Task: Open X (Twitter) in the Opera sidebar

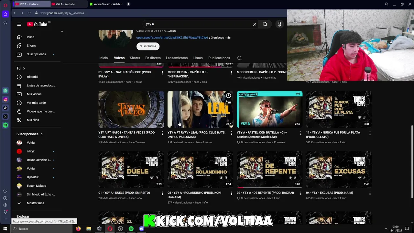Action: 5,116
